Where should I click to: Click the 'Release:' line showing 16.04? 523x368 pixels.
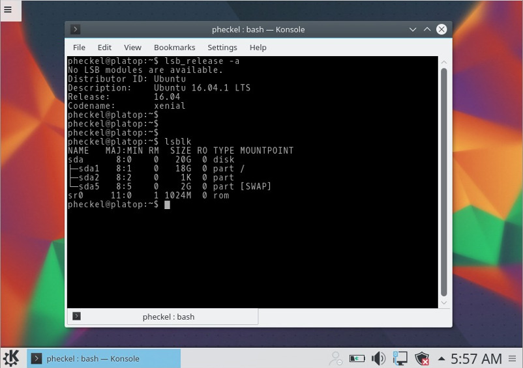click(x=124, y=97)
